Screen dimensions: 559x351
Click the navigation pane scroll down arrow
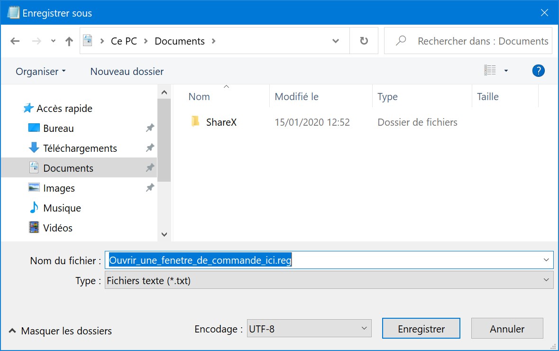[164, 234]
